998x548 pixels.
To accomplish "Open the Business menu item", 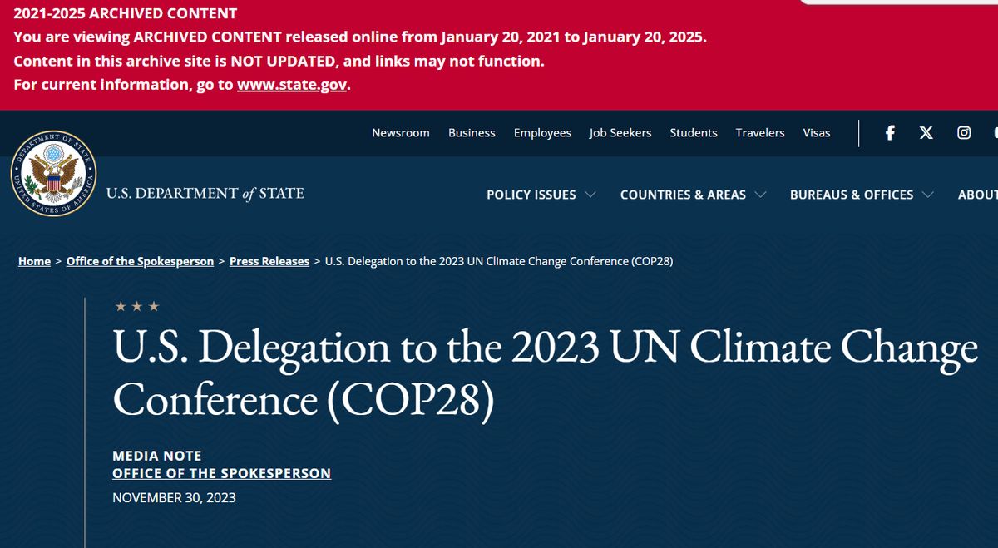I will (472, 133).
